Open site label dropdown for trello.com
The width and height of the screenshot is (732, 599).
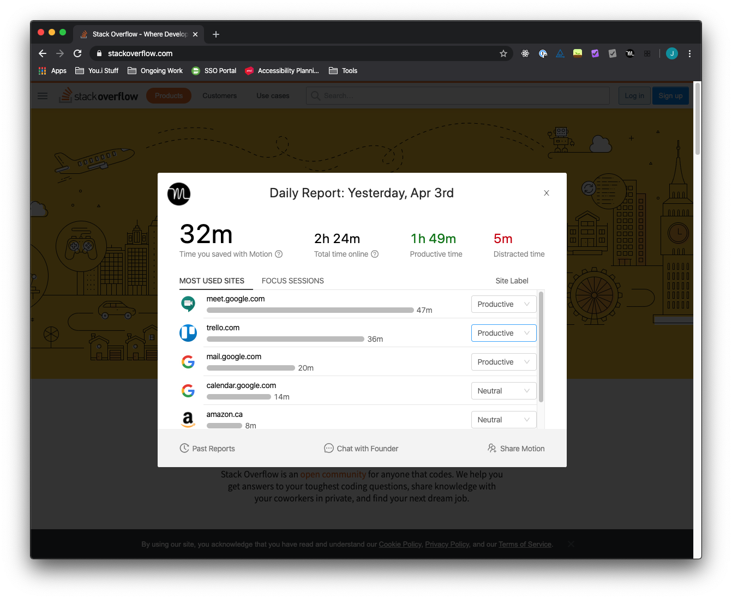coord(503,333)
